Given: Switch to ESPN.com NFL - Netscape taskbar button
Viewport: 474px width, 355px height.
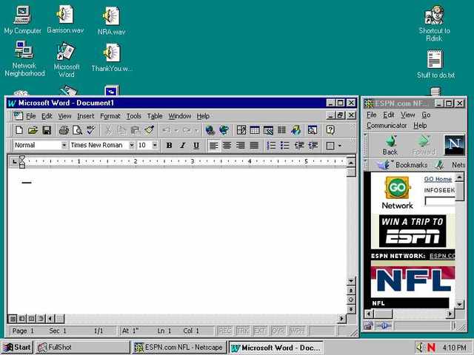Looking at the screenshot, I should point(179,347).
